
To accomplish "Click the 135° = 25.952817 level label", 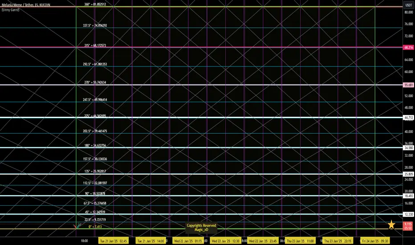I will pyautogui.click(x=95, y=171).
